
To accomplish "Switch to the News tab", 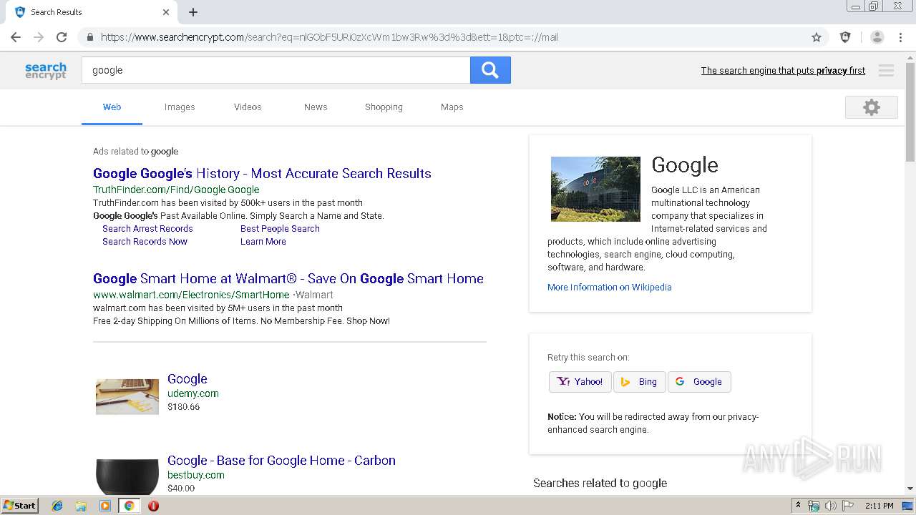I will tap(316, 107).
